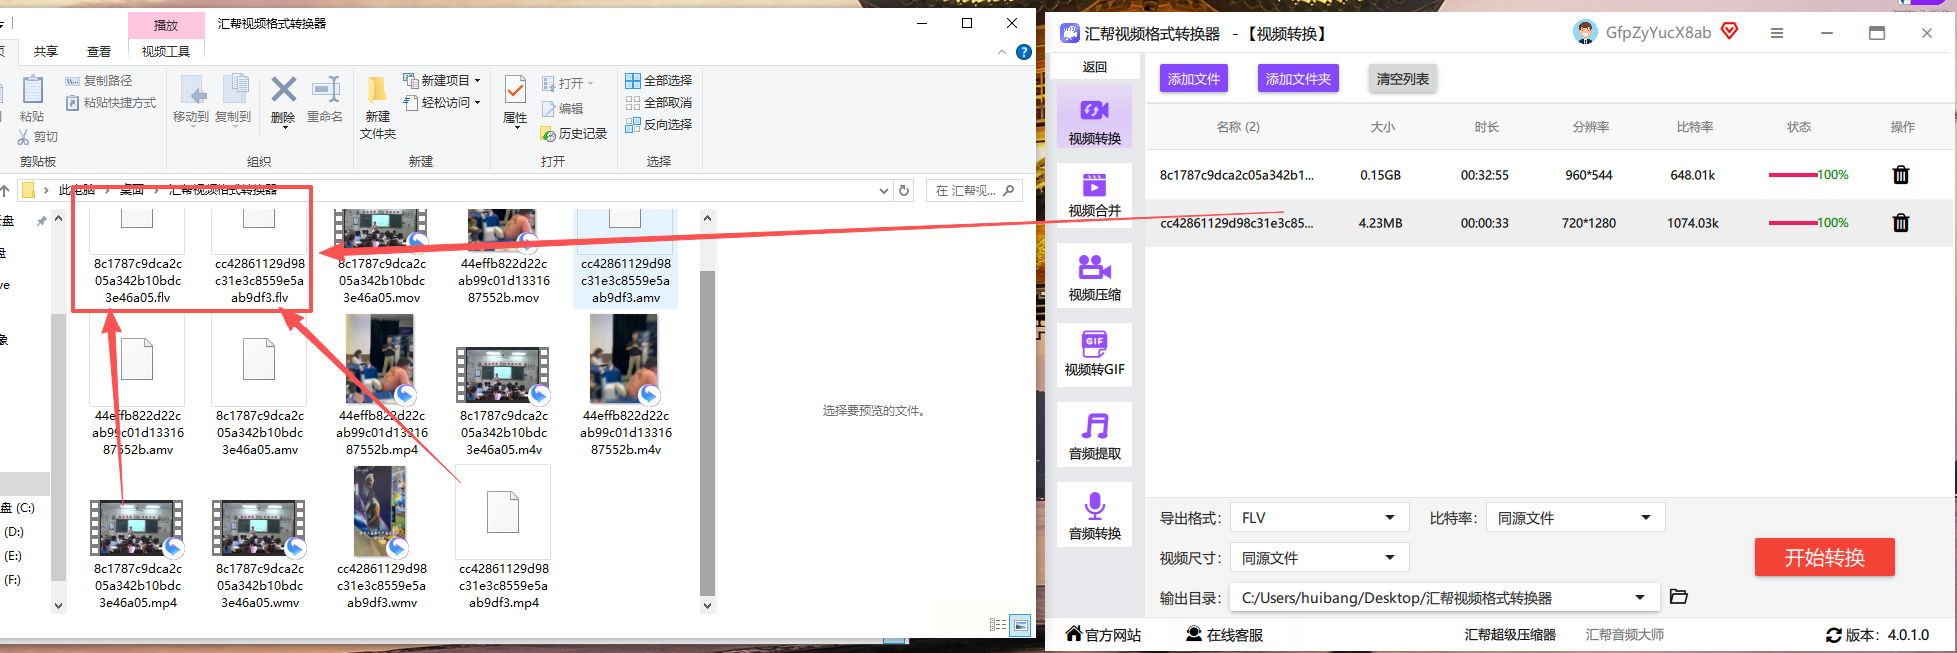1957x653 pixels.
Task: Open the 视频压缩 sidebar tool
Action: point(1094,277)
